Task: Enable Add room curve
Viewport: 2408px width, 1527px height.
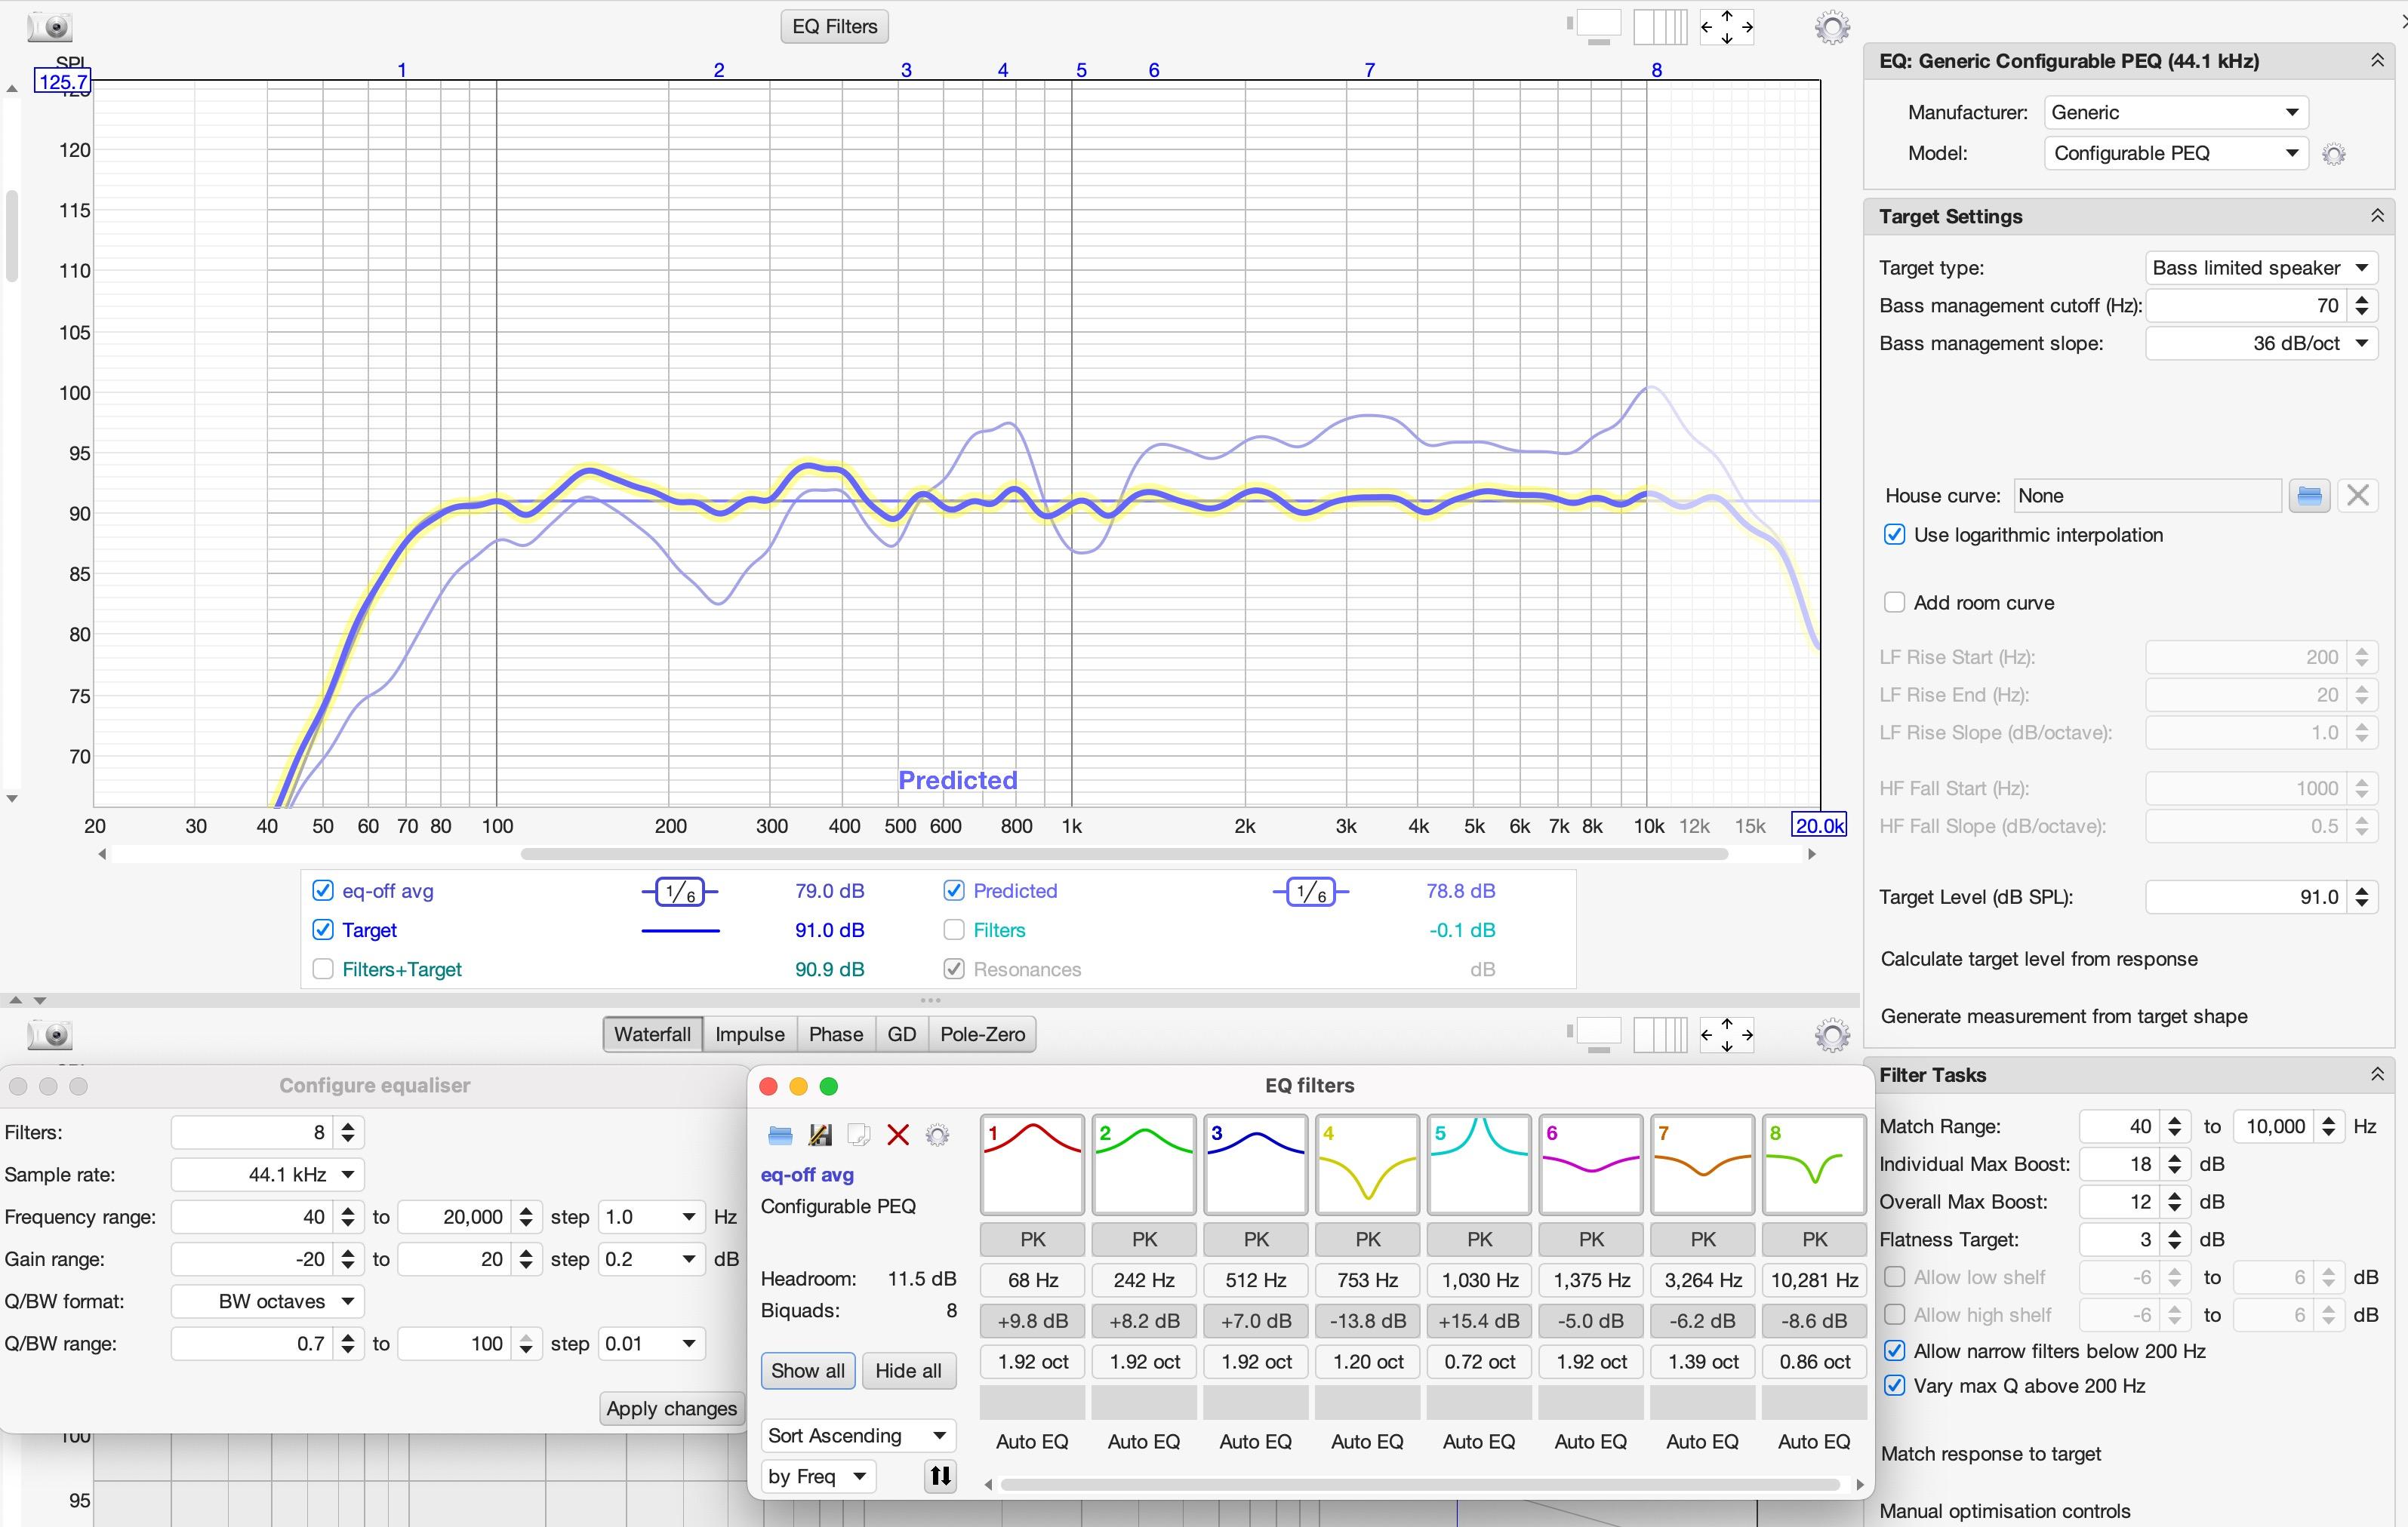Action: (1894, 603)
